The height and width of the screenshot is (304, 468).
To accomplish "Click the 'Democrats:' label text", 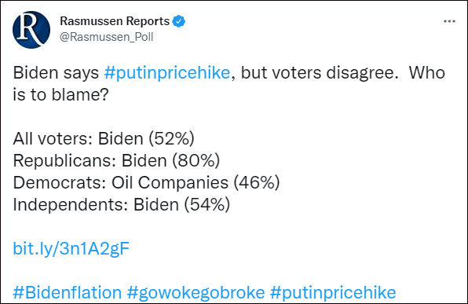I will 60,182.
